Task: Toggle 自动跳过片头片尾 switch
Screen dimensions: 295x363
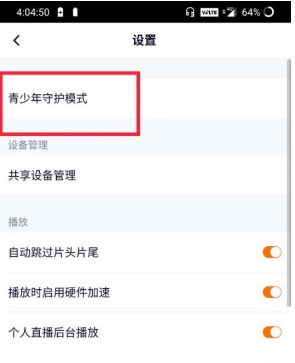Action: (272, 252)
